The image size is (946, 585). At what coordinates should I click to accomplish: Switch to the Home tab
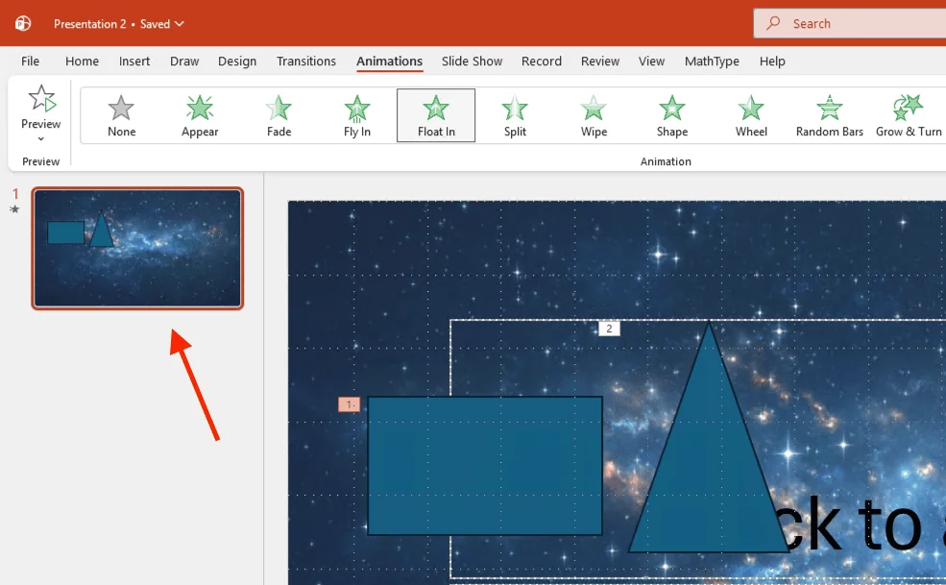82,61
